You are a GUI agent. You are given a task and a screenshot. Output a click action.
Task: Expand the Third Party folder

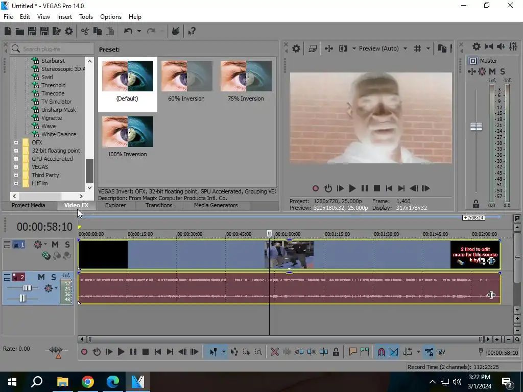click(x=16, y=176)
